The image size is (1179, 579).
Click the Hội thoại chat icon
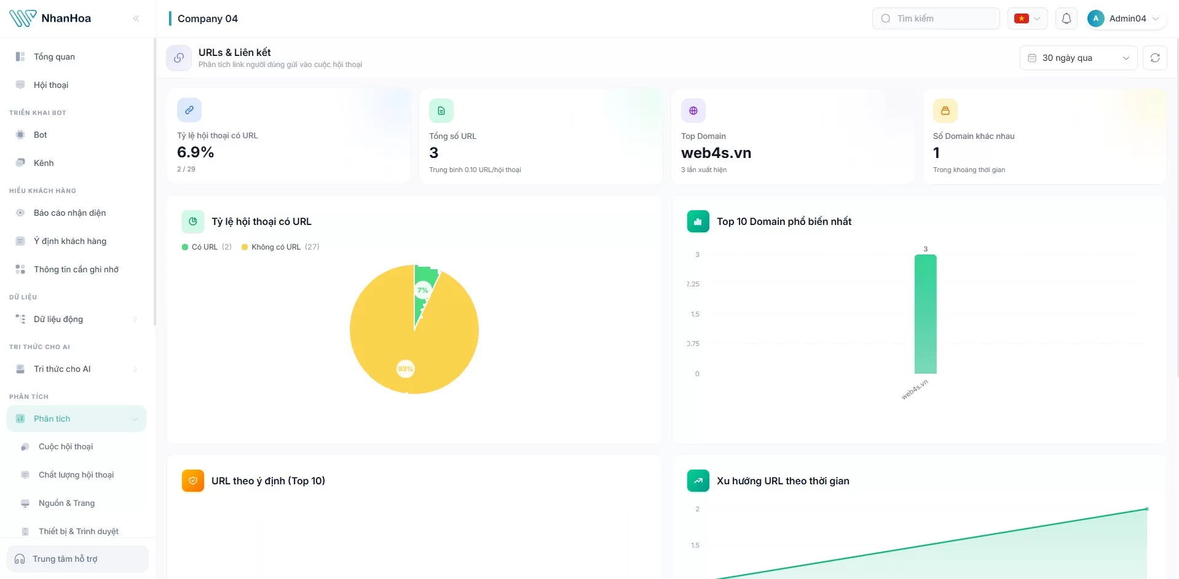[20, 85]
